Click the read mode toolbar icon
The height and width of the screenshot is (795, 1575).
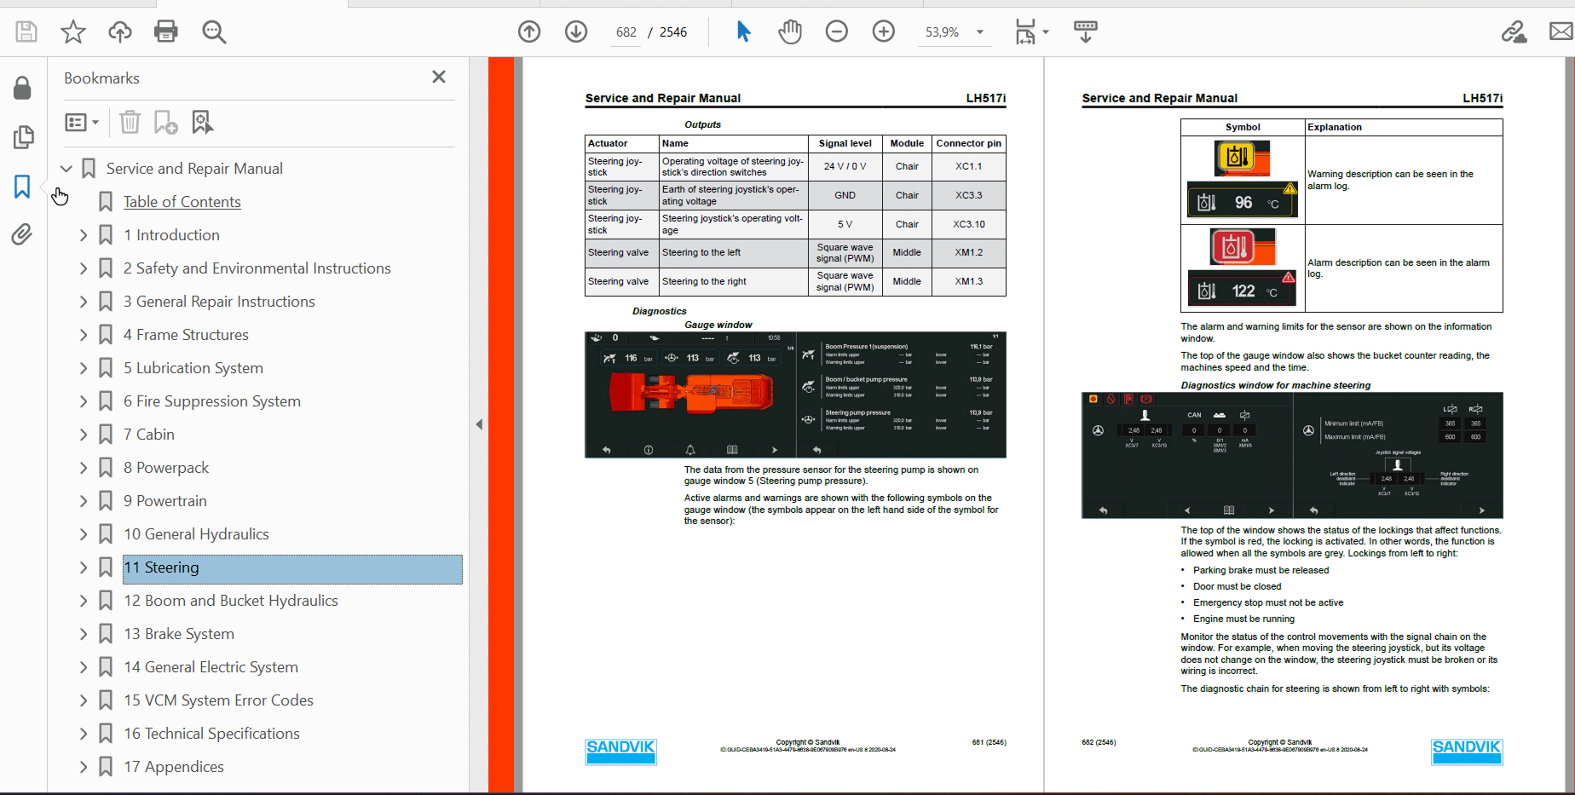pos(1086,32)
